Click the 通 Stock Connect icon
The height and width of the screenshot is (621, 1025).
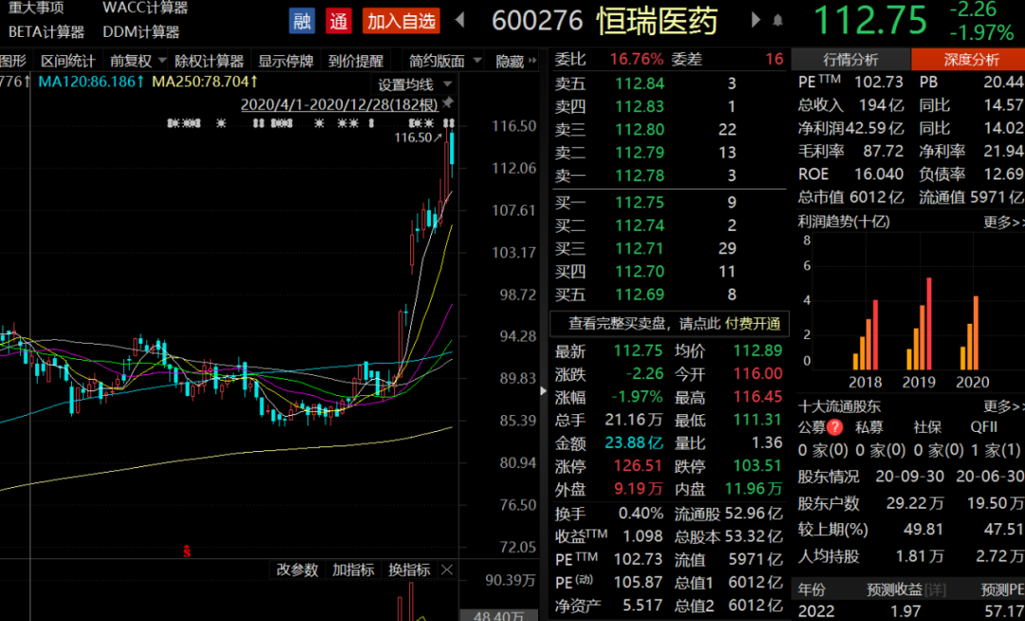339,21
